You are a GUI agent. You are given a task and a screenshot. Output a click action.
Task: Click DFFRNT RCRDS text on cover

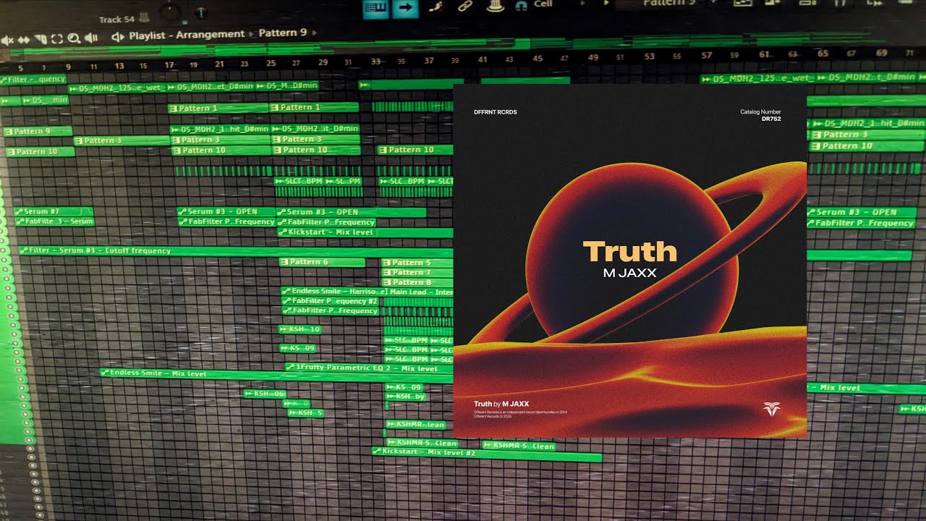point(495,112)
